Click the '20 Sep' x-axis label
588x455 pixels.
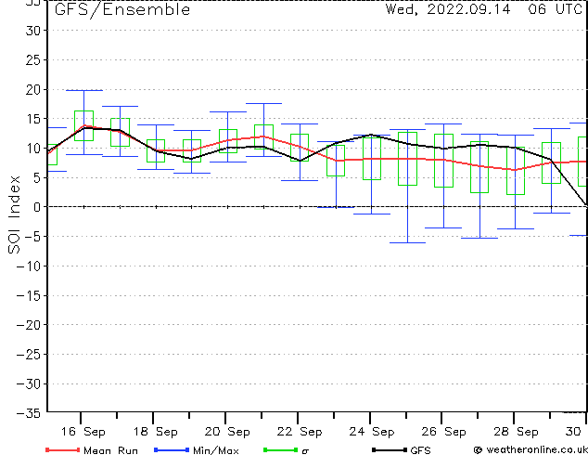[x=227, y=432]
